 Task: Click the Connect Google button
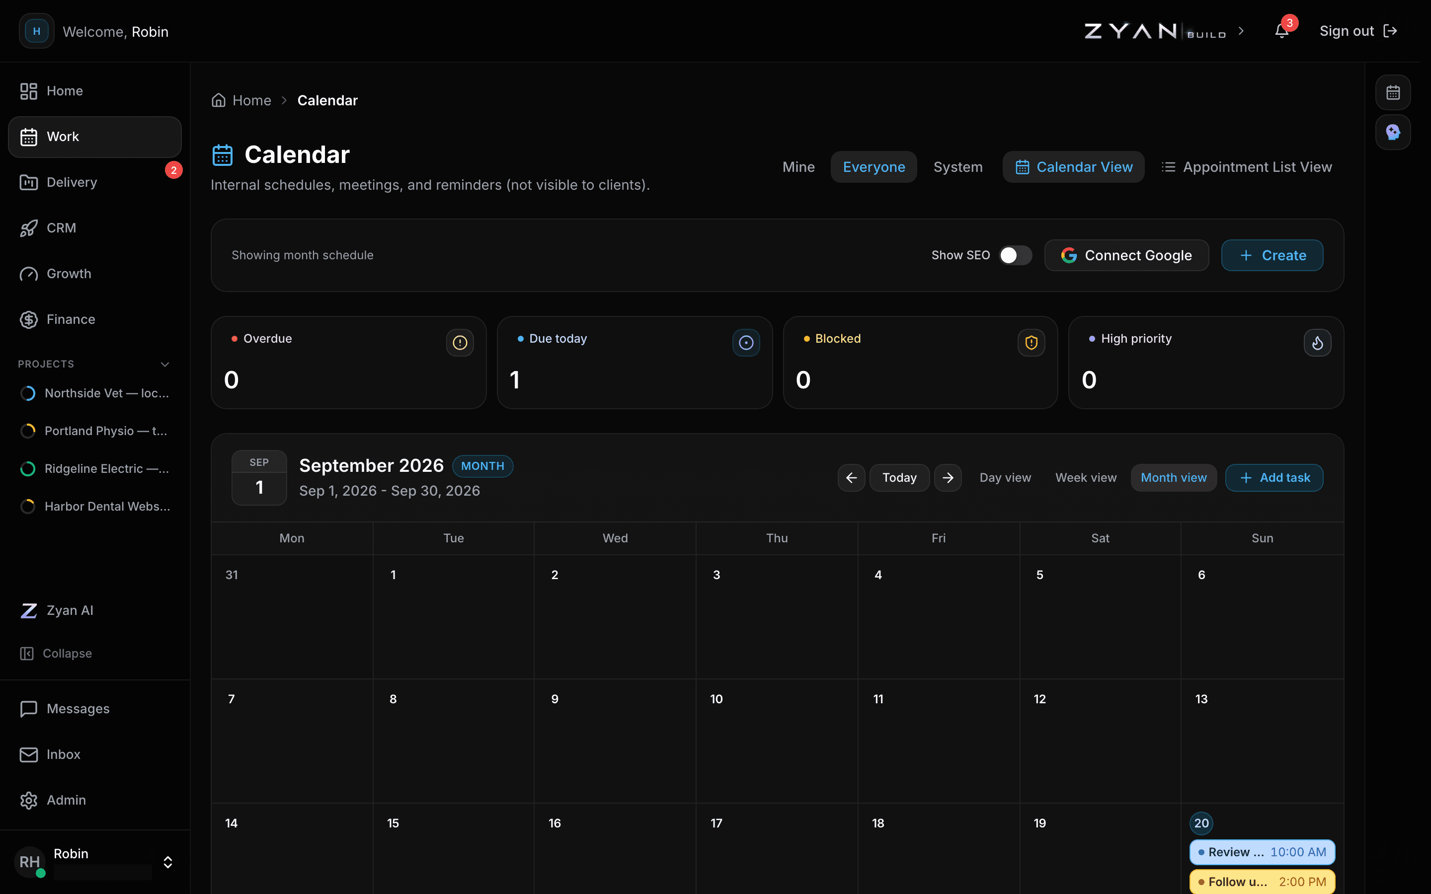click(x=1126, y=255)
